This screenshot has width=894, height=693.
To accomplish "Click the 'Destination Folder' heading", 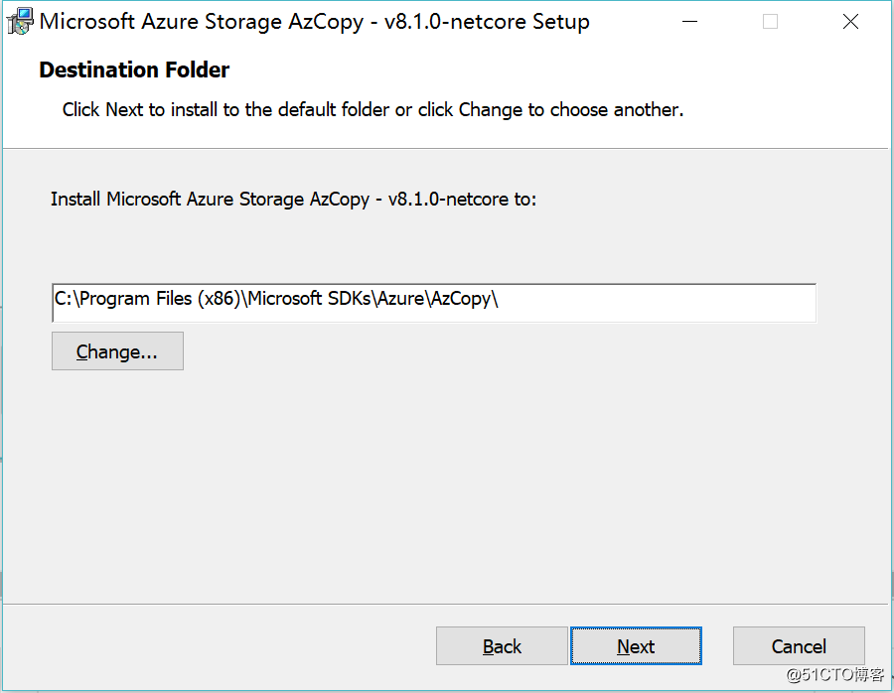I will (x=134, y=69).
